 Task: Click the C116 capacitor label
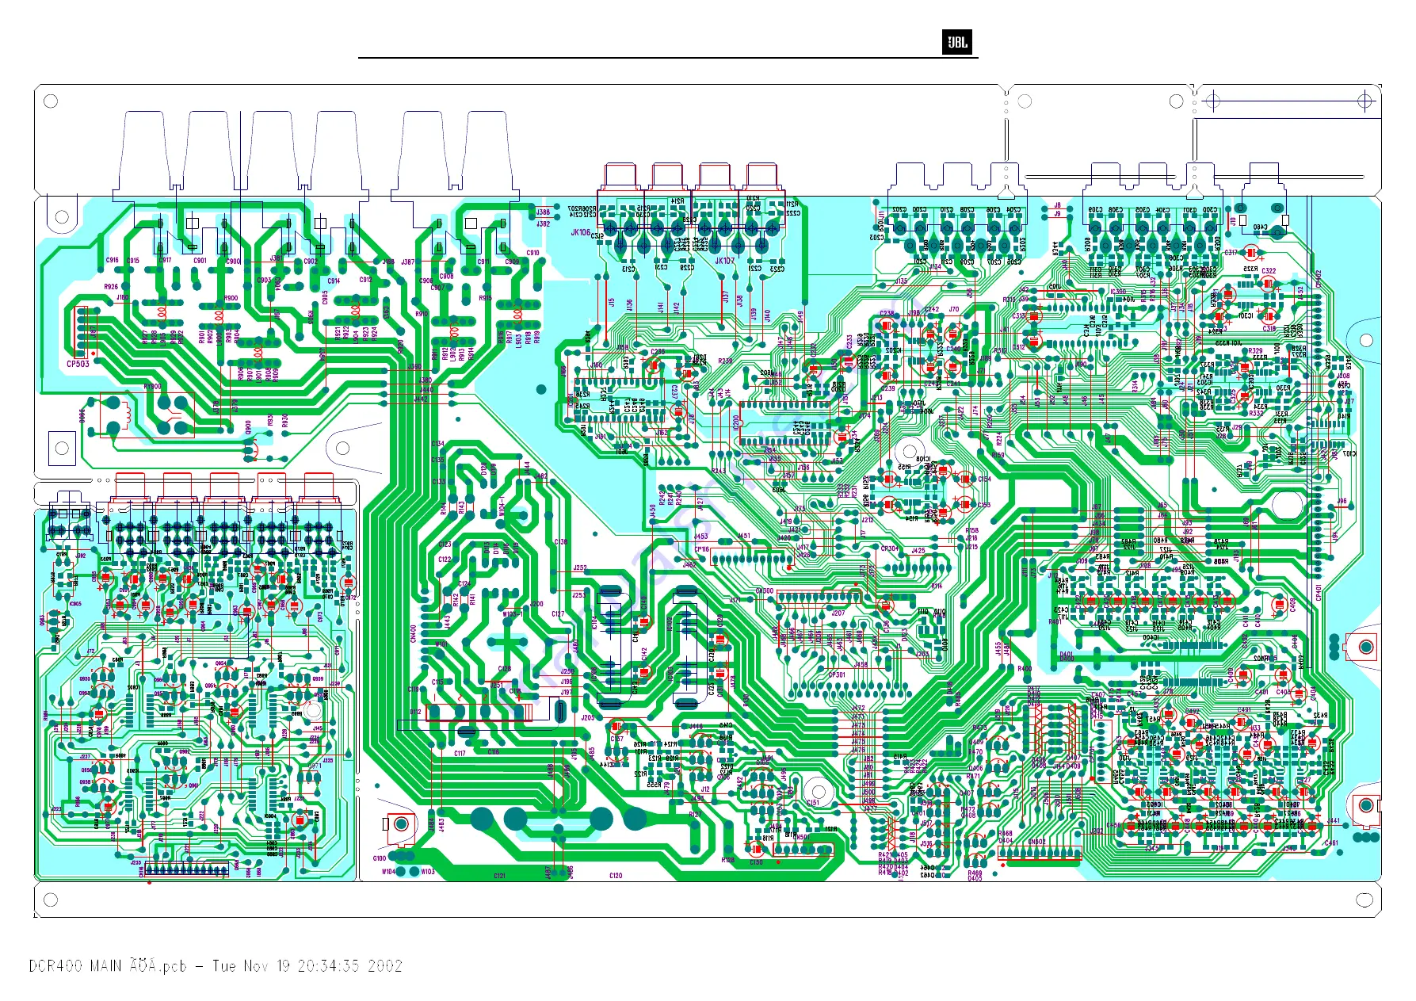point(493,751)
